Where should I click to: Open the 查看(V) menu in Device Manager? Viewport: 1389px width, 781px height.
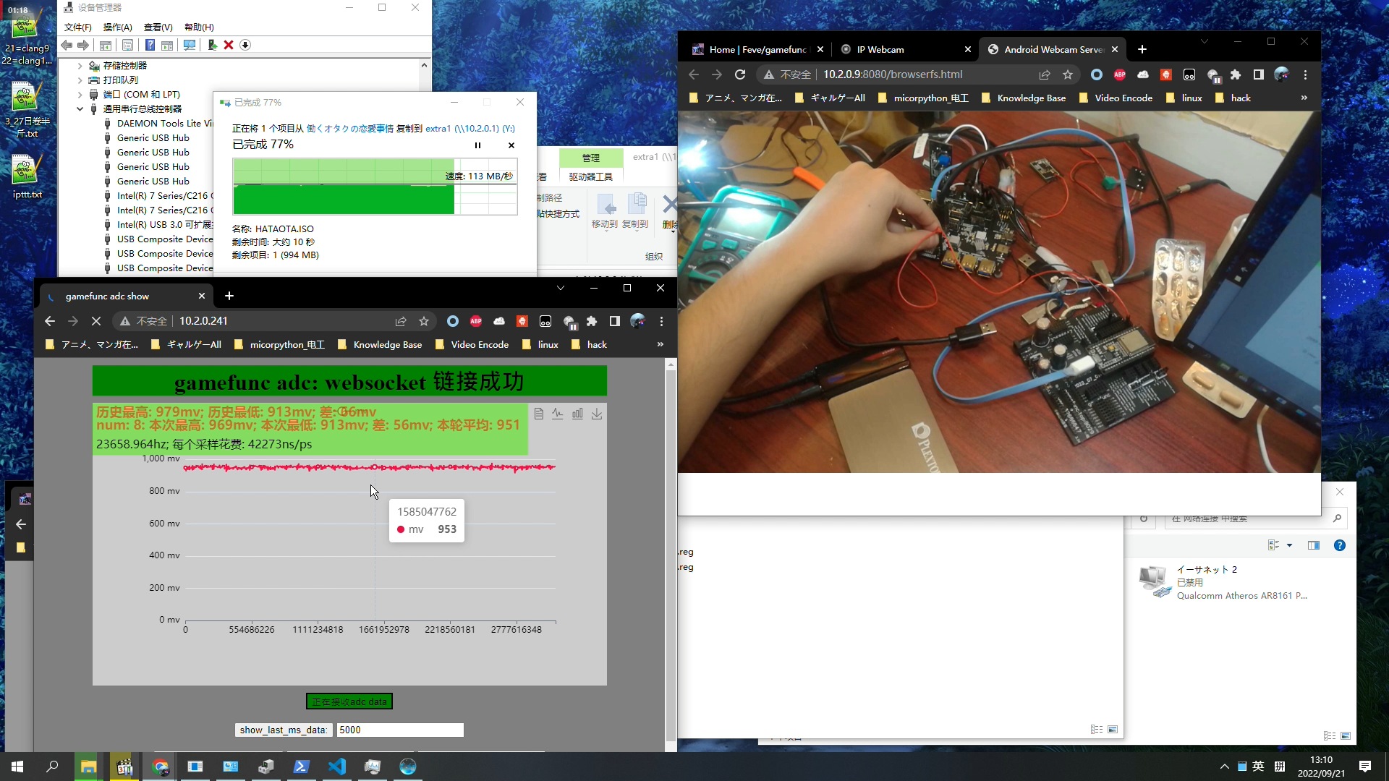[x=158, y=27]
